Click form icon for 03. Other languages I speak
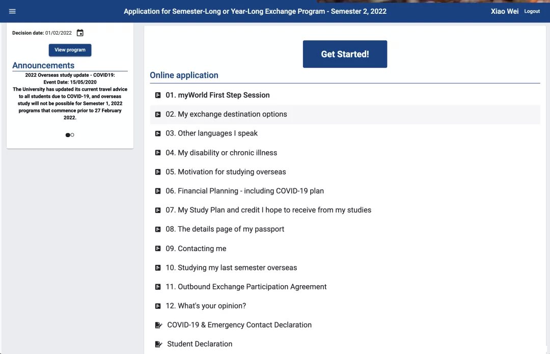Screen dimensions: 550x354 [x=158, y=133]
